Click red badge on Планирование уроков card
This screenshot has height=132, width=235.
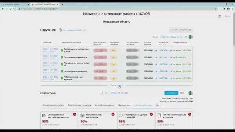tap(151, 114)
